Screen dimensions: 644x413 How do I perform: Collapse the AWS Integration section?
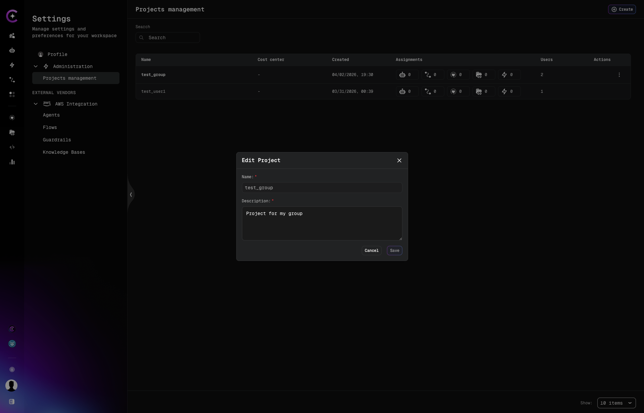(x=35, y=104)
